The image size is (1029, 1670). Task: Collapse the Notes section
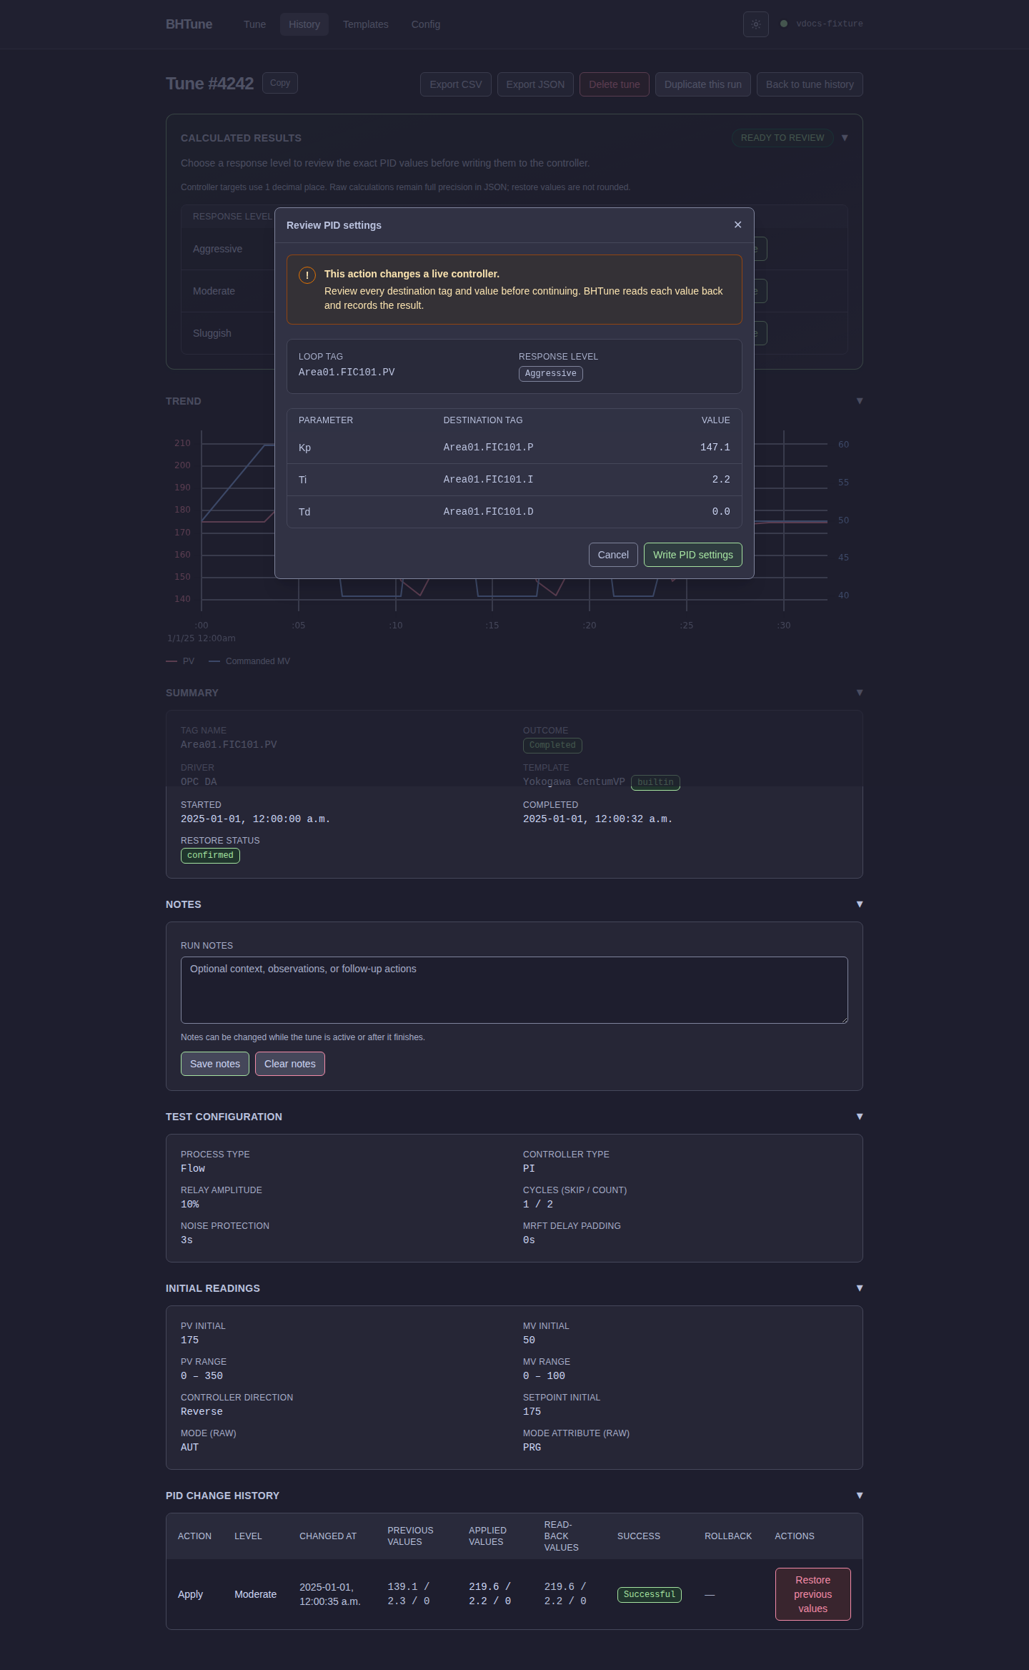[860, 904]
